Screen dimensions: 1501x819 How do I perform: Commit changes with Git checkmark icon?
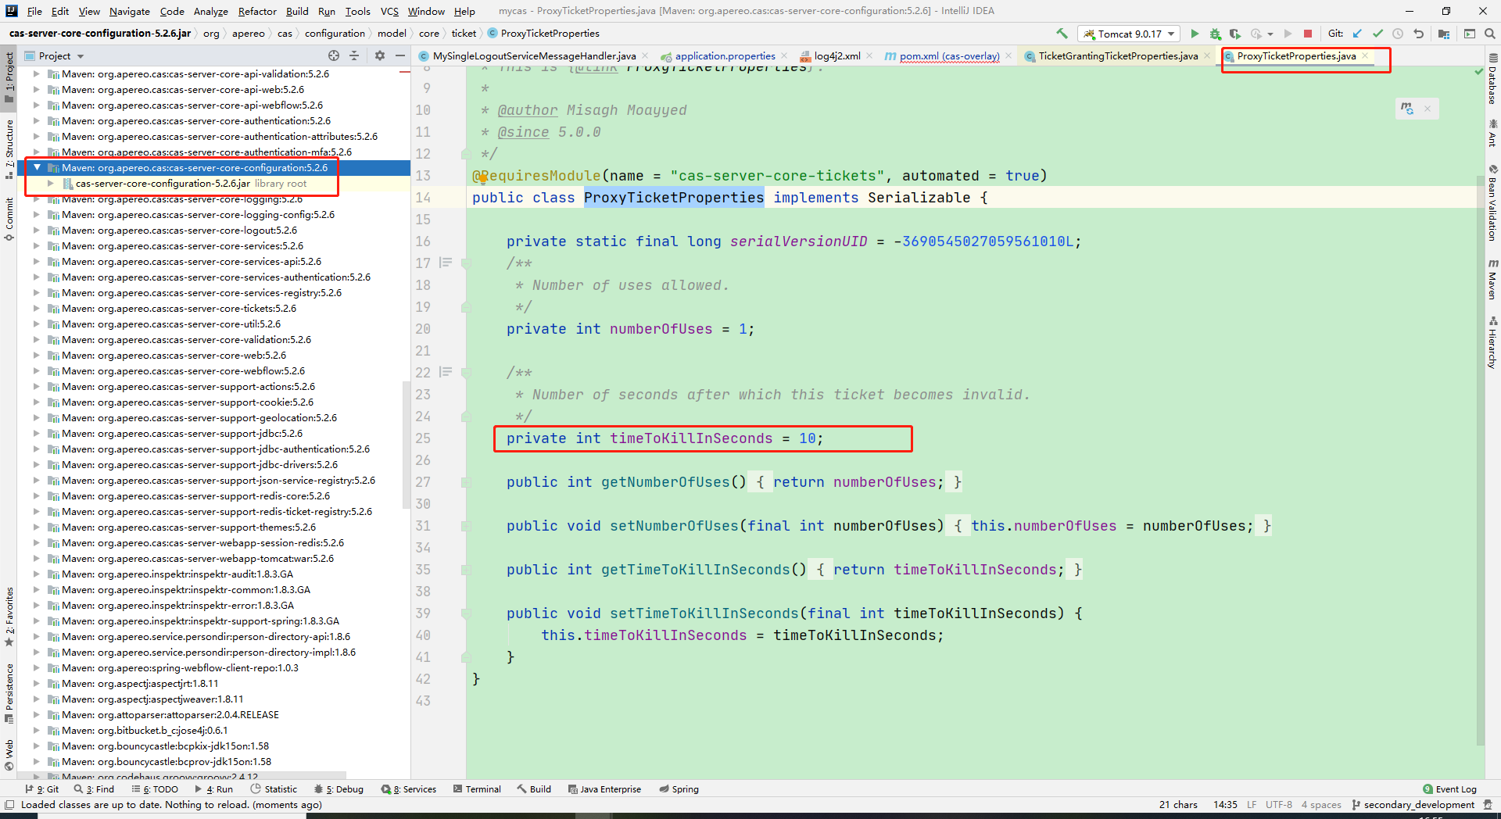click(1377, 34)
